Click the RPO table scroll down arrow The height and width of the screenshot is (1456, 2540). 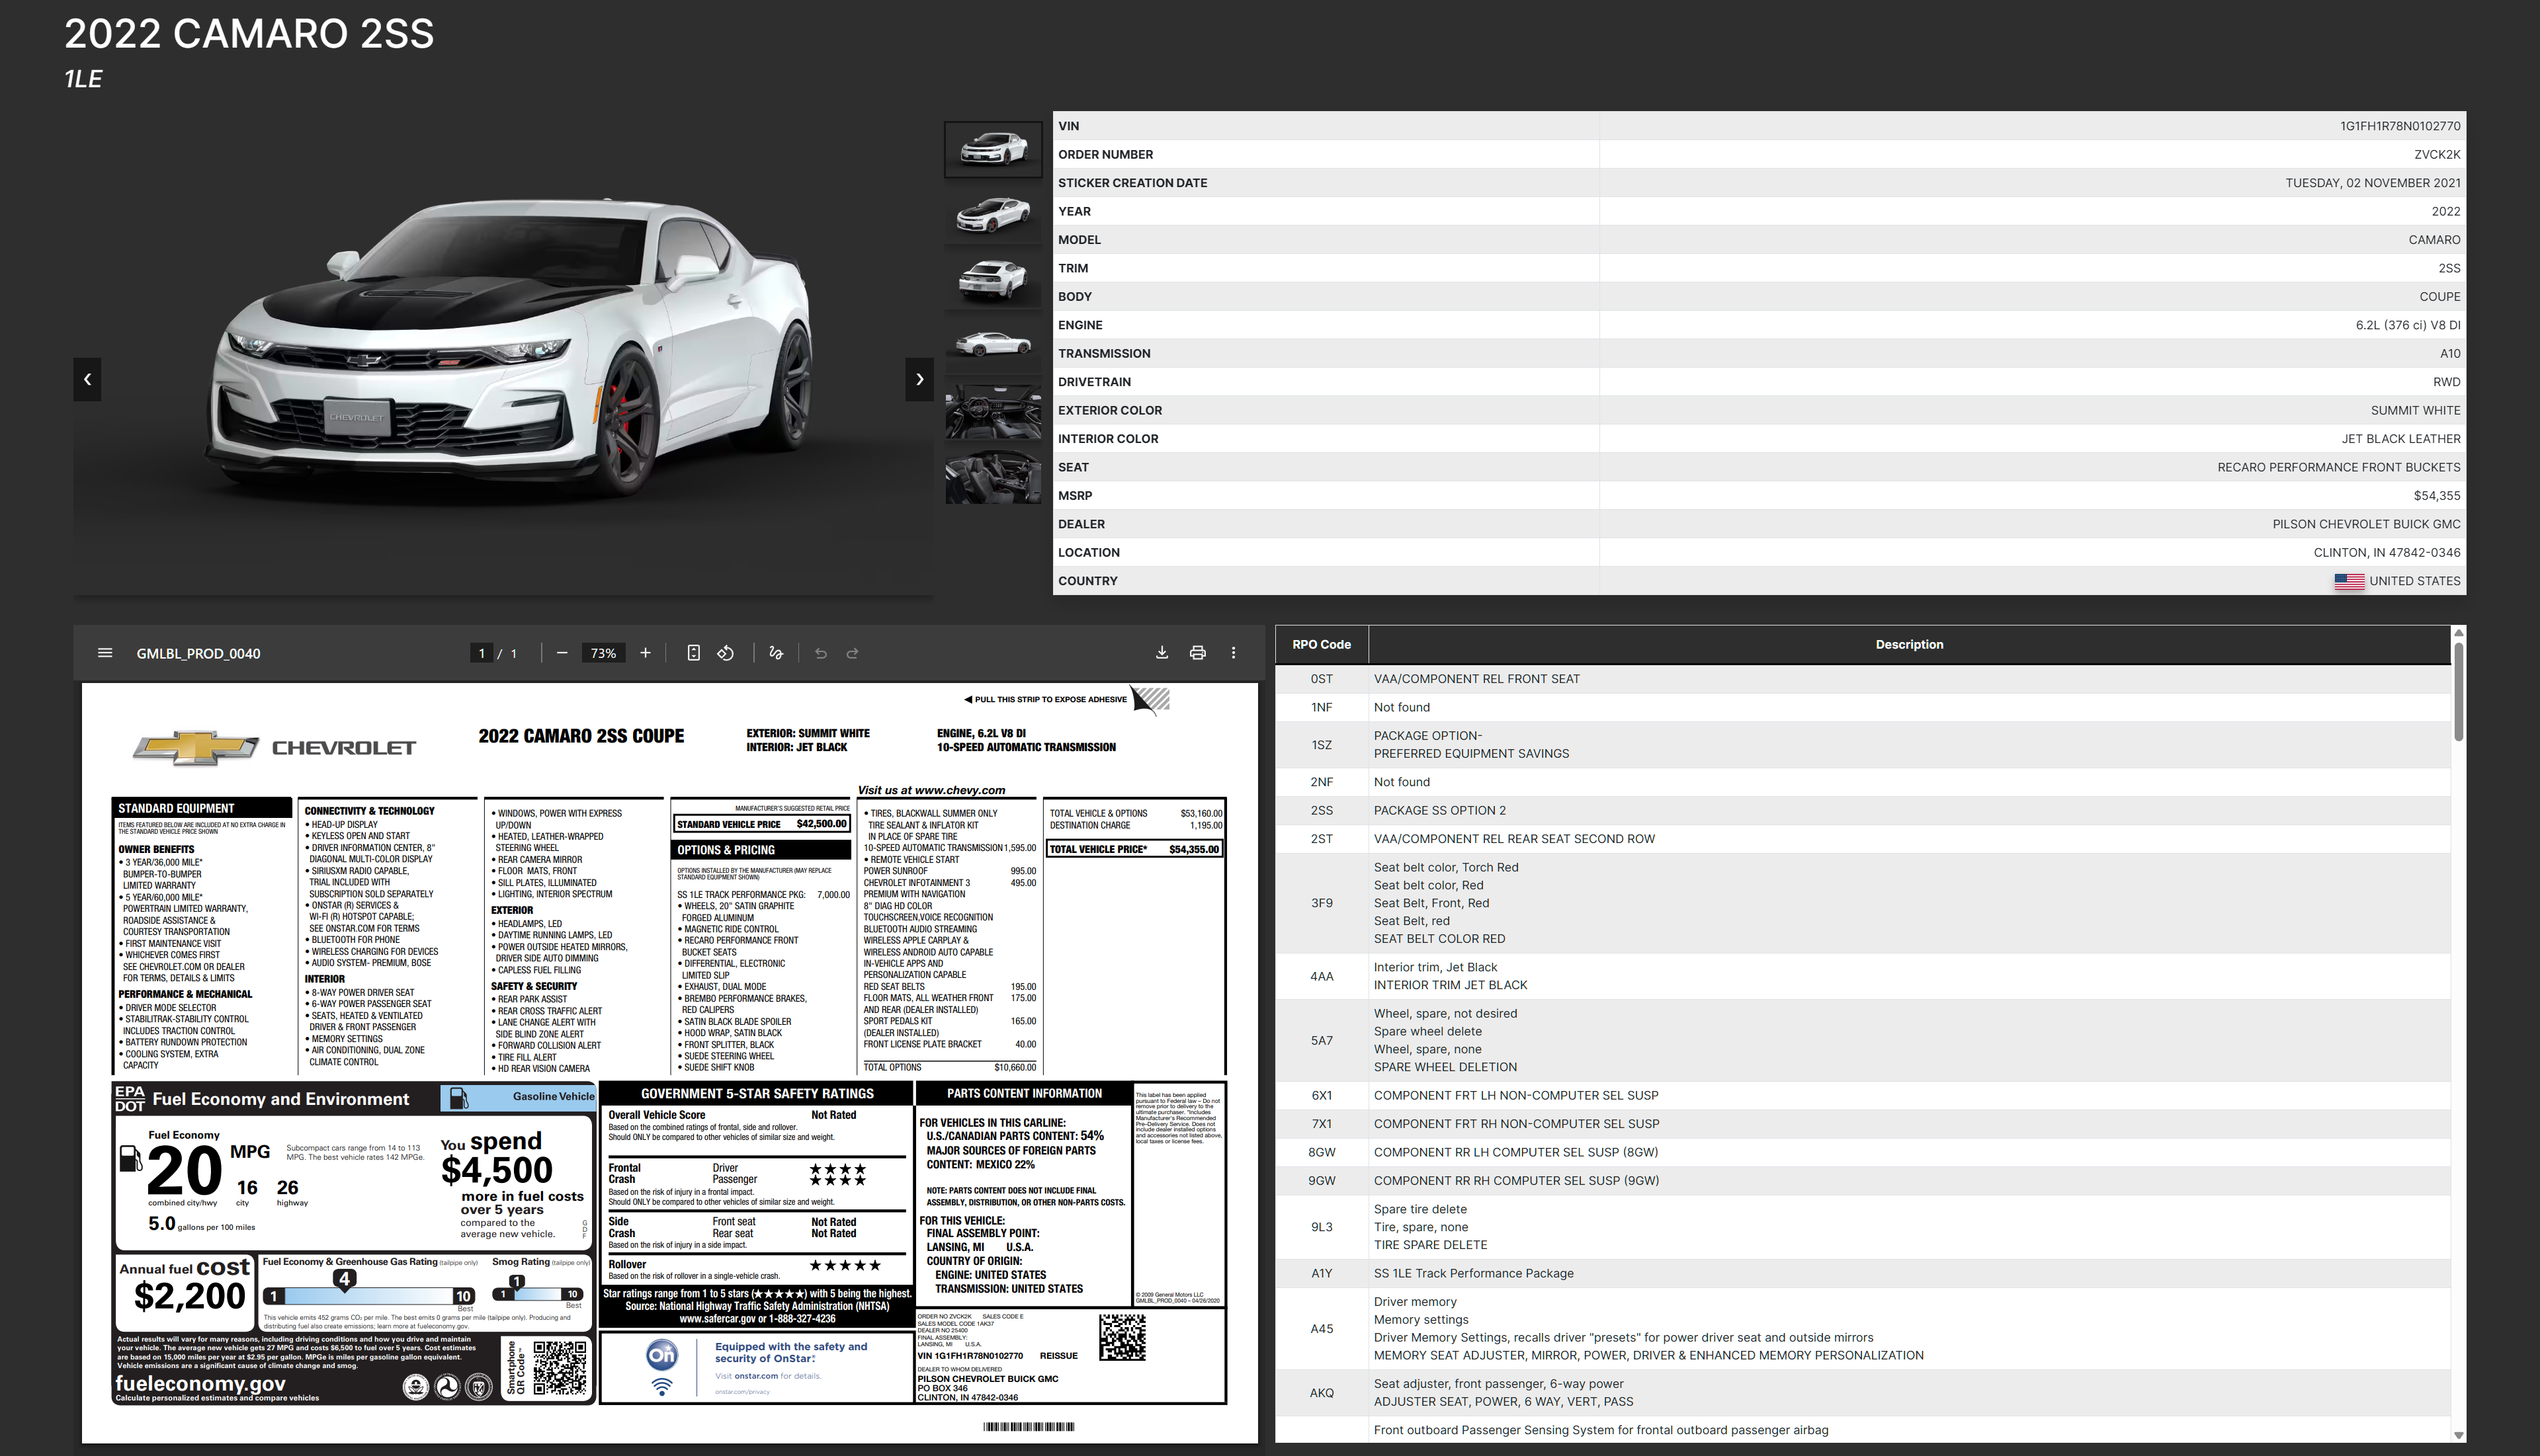click(2458, 1435)
